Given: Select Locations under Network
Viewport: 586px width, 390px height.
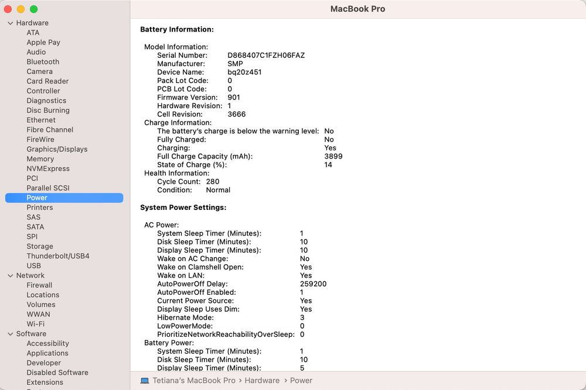Looking at the screenshot, I should 43,295.
